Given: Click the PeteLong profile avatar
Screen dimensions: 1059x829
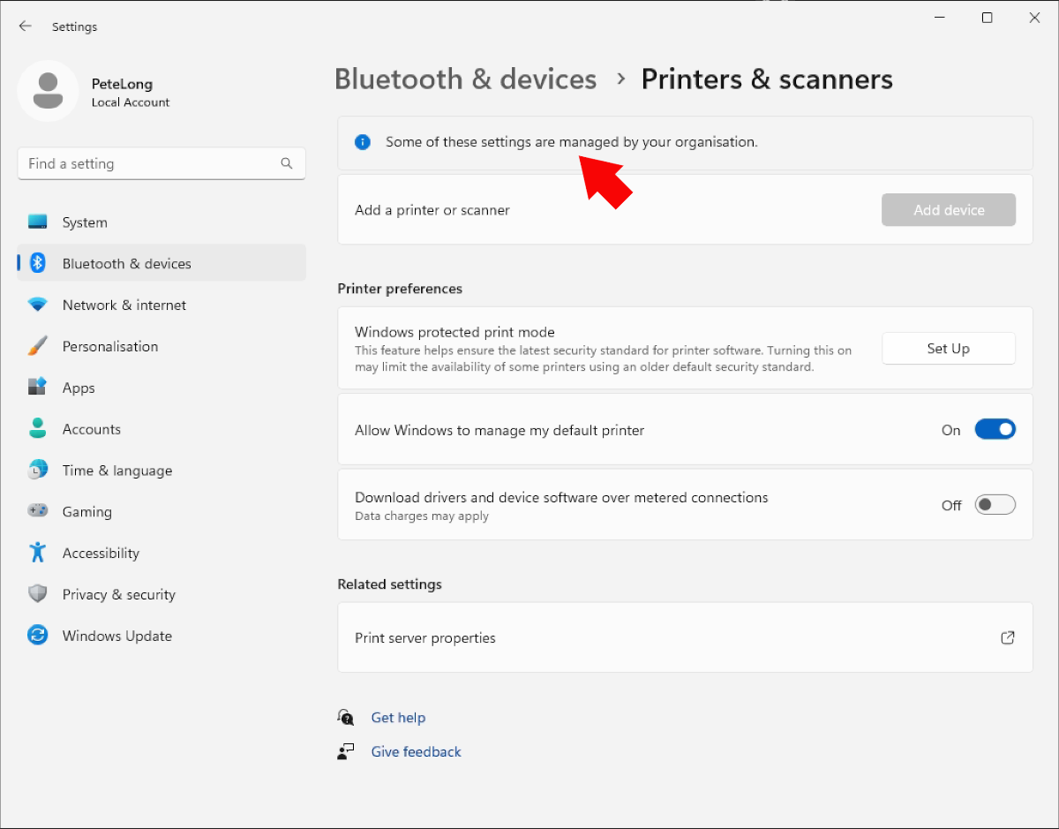Looking at the screenshot, I should 48,91.
